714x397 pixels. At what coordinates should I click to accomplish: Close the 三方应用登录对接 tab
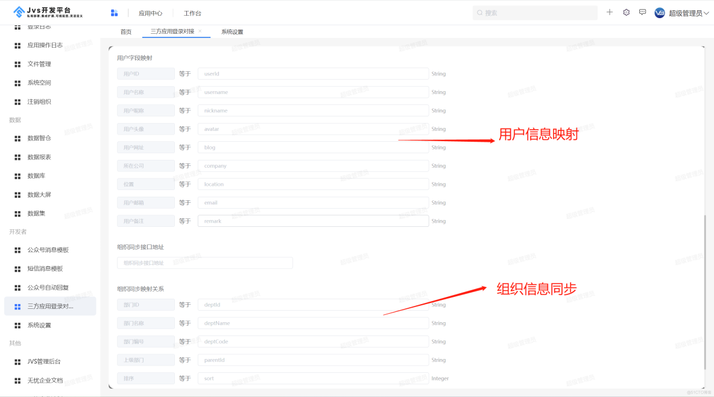coord(200,31)
